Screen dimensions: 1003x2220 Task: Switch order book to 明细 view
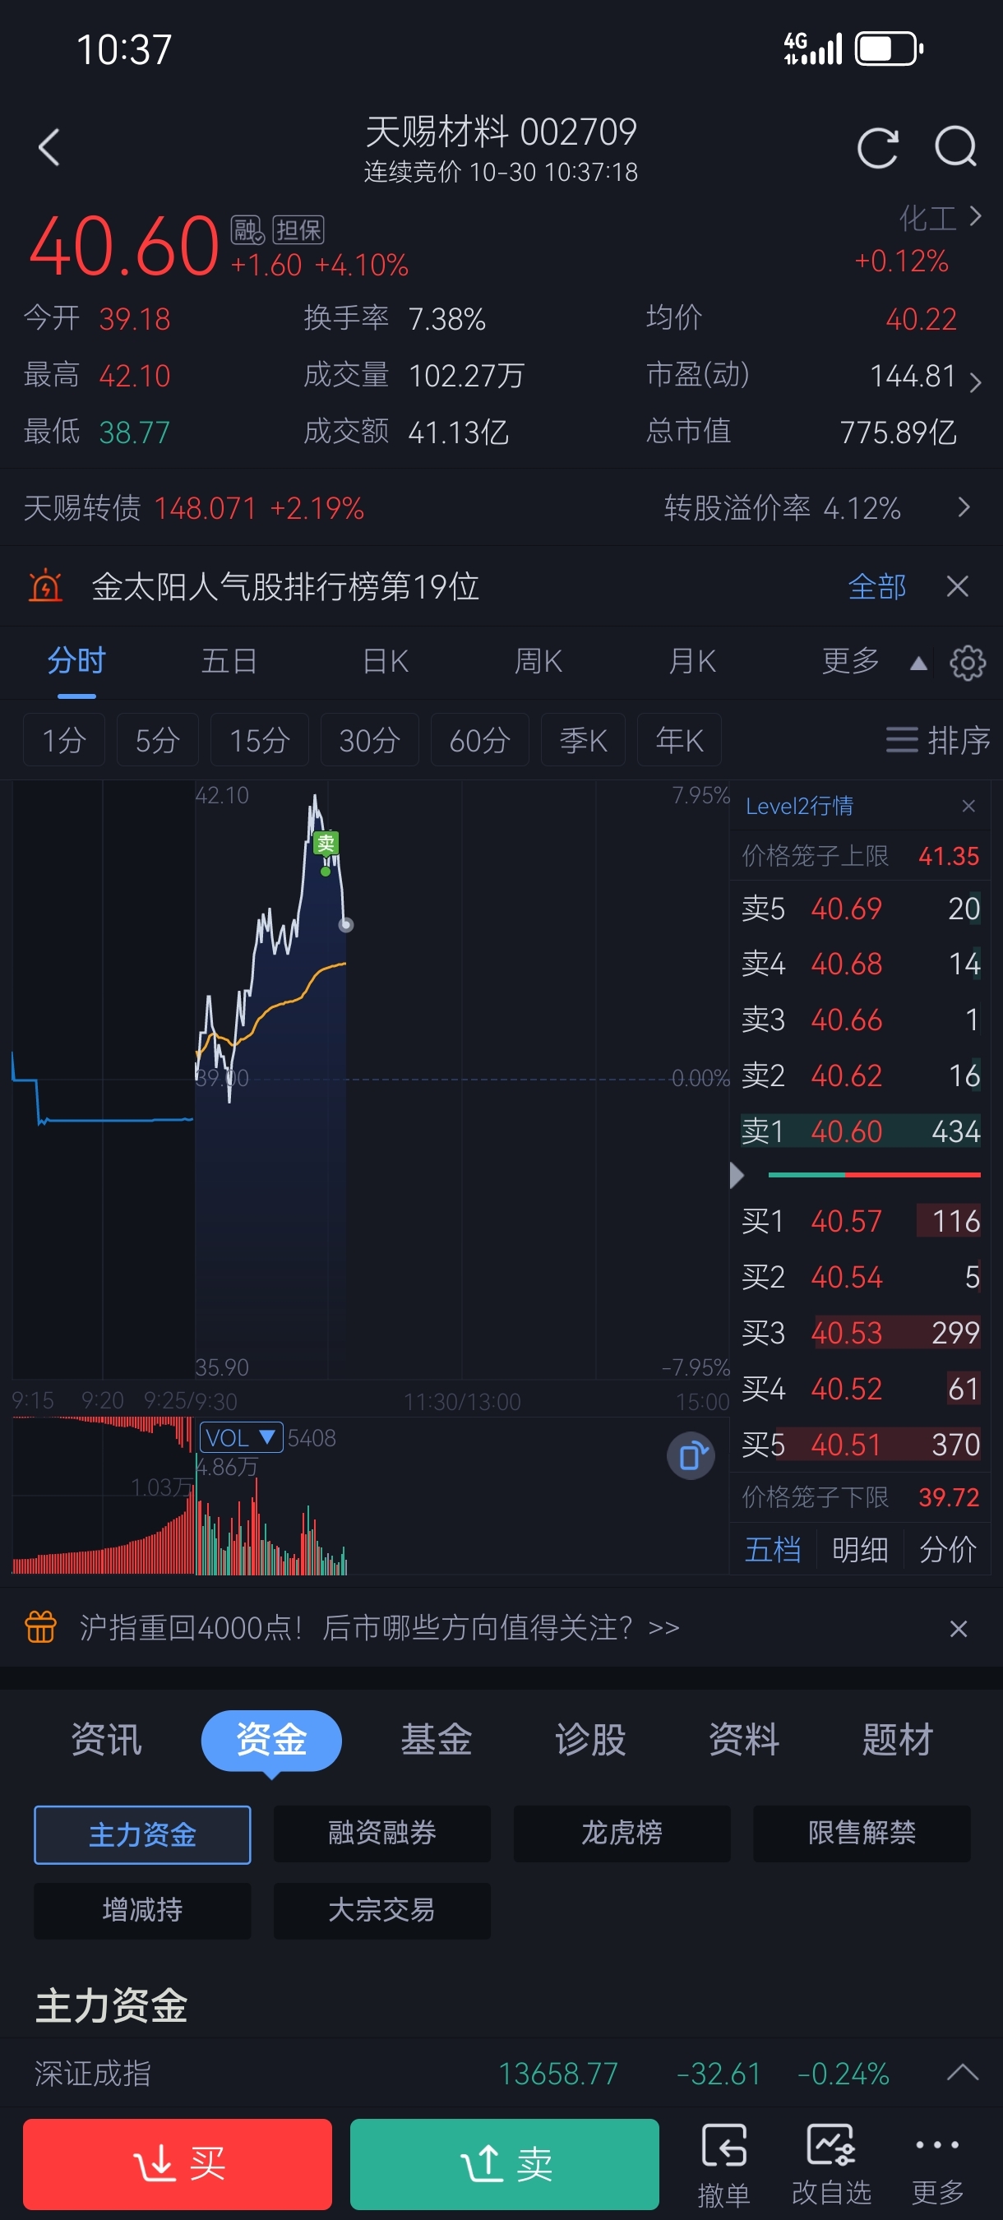coord(859,1550)
